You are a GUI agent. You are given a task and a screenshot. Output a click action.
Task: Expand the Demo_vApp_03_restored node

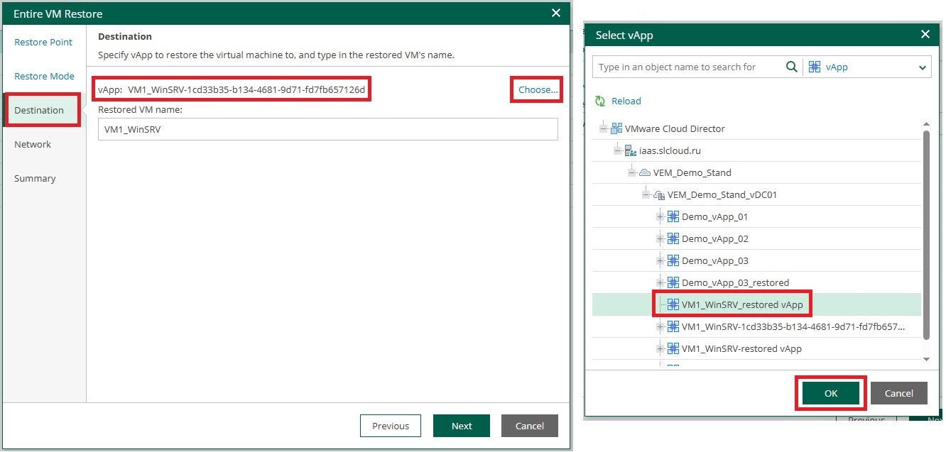660,282
